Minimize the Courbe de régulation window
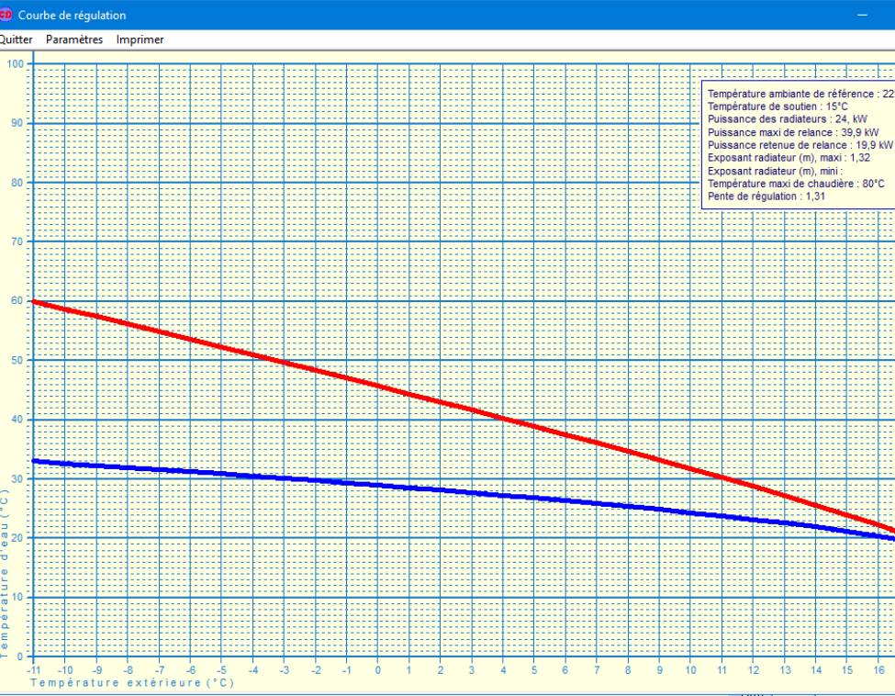Viewport: 895px width, 696px height. coord(861,15)
